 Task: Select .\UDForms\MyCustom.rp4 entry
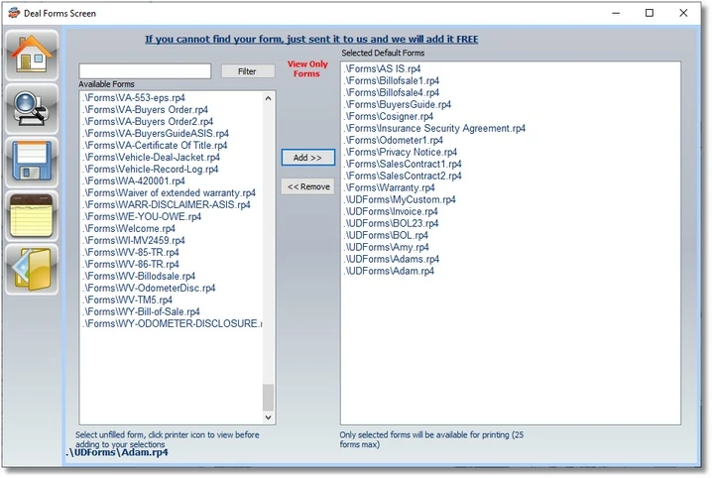400,199
